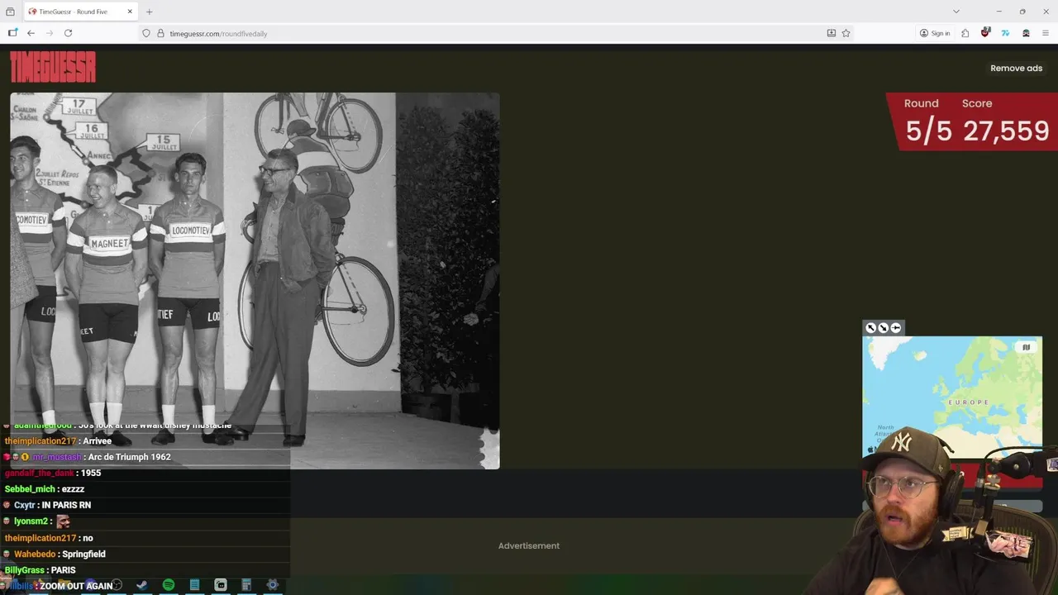Screen dimensions: 1058x595
Task: Click the emote in lyonsm2's chat message
Action: (x=63, y=521)
